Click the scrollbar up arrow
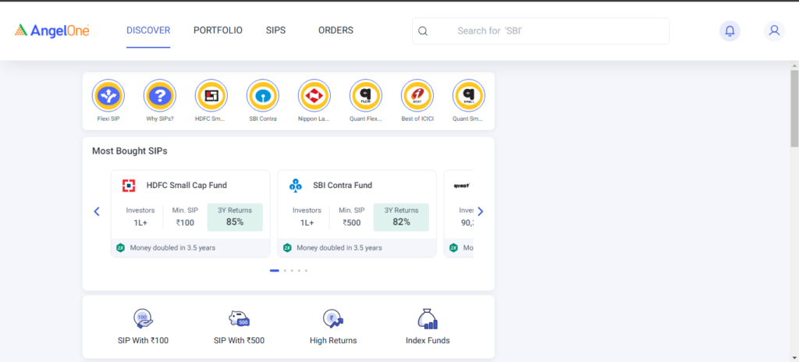Screen dimensions: 799x362 (x=794, y=66)
